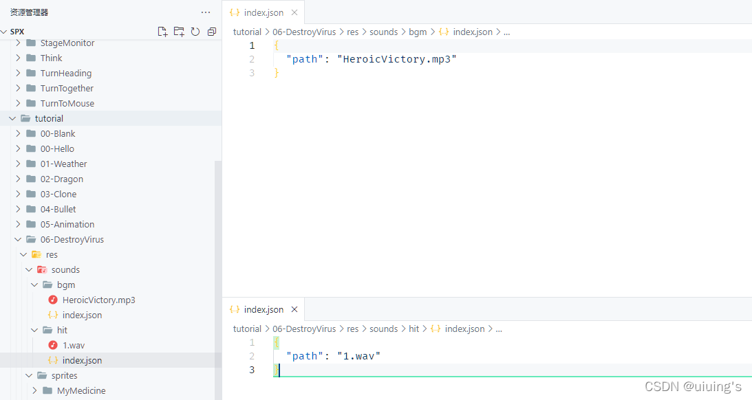This screenshot has height=400, width=752.
Task: Collapse the res folder
Action: click(x=111, y=254)
